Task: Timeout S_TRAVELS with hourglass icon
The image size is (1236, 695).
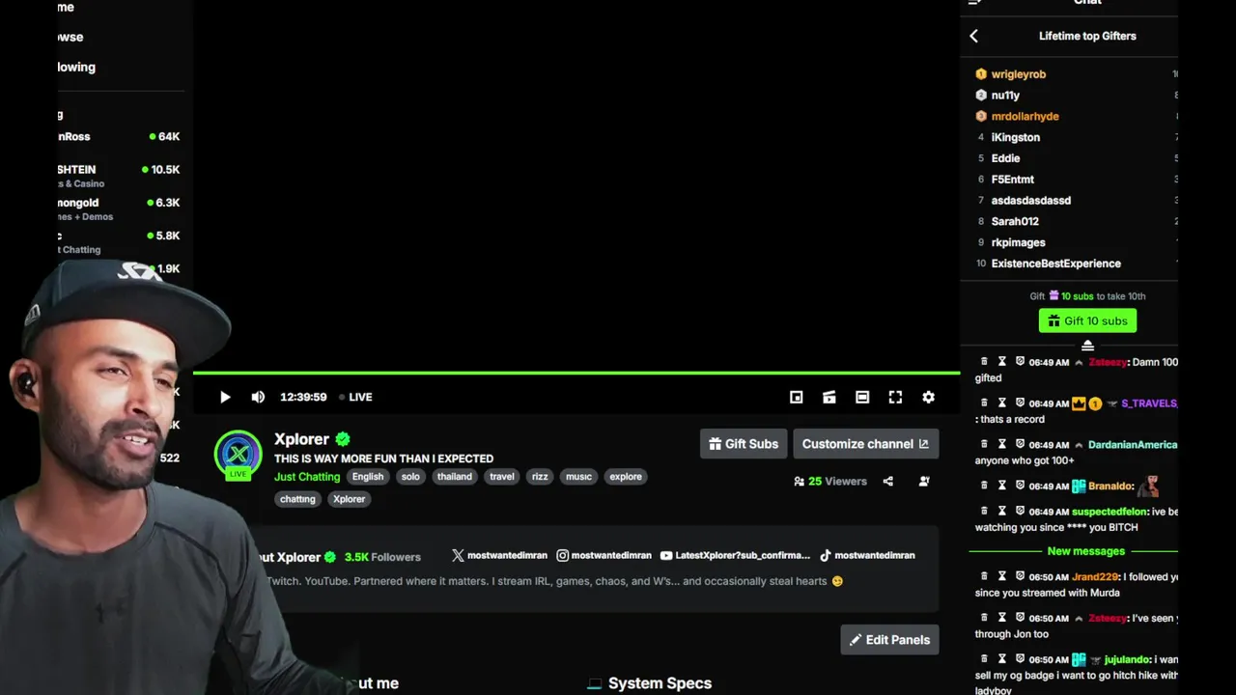Action: click(1002, 403)
